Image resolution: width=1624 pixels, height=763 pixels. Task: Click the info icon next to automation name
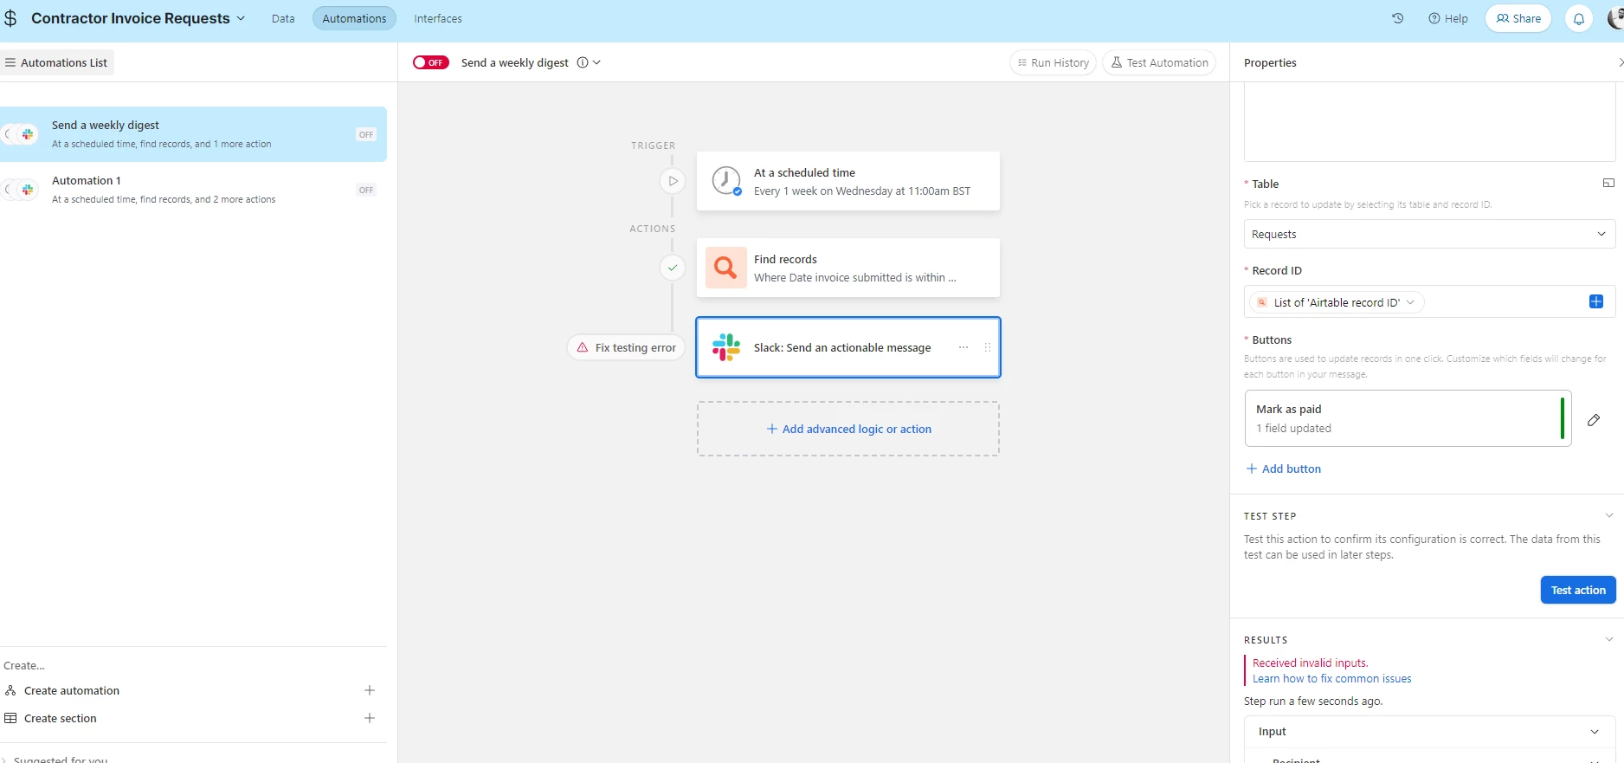[583, 62]
